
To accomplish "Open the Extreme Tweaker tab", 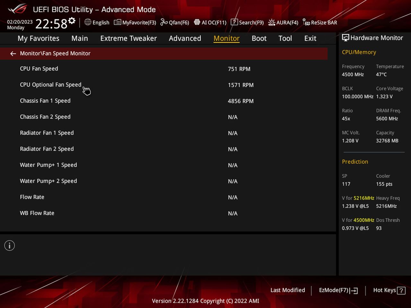I will tap(128, 38).
